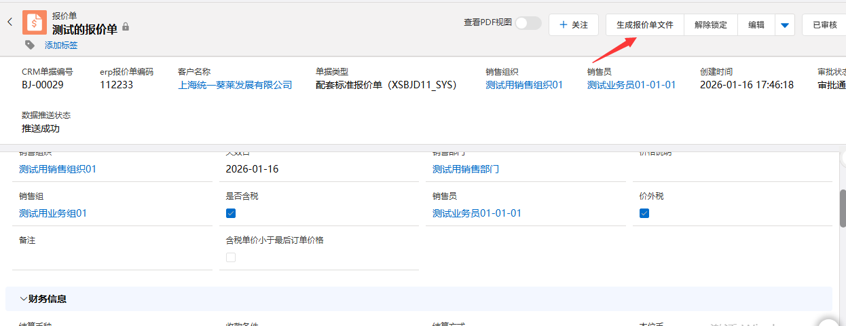The height and width of the screenshot is (326, 846).
Task: Click the lock icon beside the quote title
Action: (126, 28)
